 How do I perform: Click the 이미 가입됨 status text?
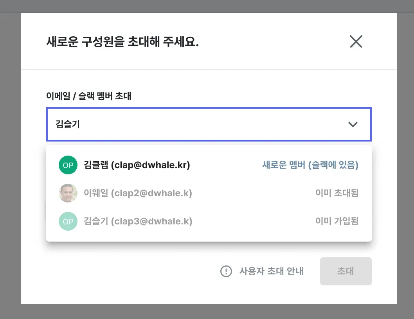click(x=337, y=221)
